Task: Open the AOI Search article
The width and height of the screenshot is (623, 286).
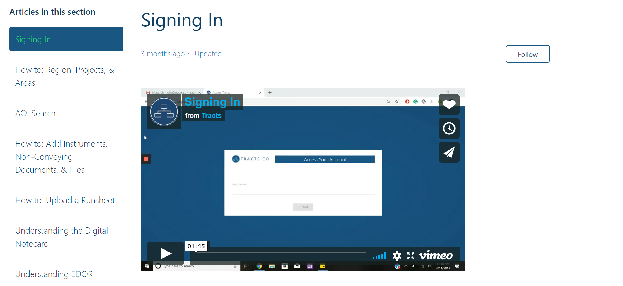Action: point(35,113)
